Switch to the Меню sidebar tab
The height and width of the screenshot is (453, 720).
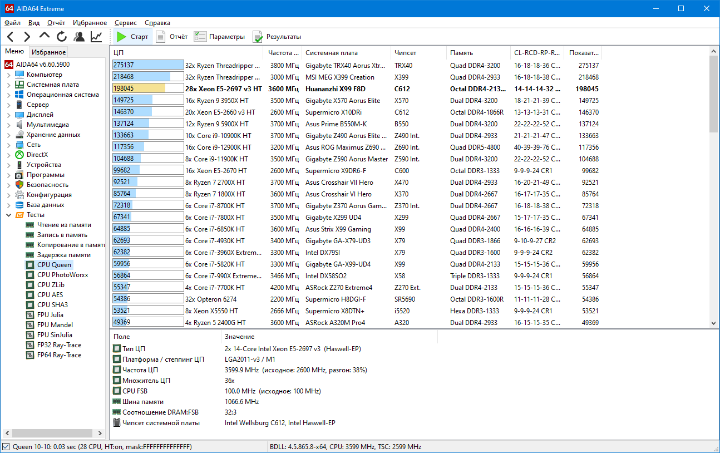(14, 52)
